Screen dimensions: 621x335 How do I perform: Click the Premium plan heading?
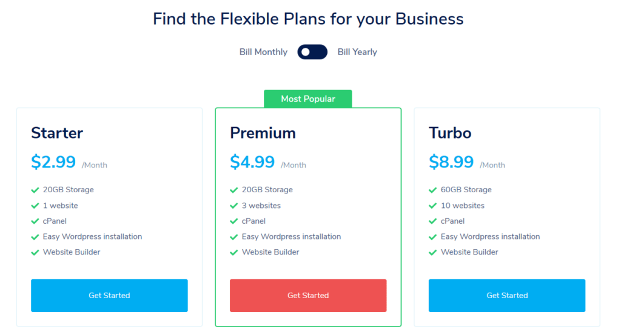[x=263, y=132]
